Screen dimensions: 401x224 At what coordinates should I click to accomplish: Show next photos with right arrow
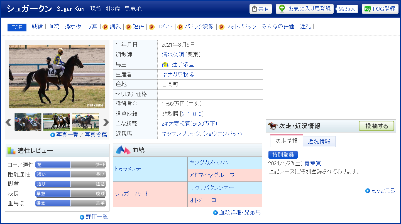106,122
